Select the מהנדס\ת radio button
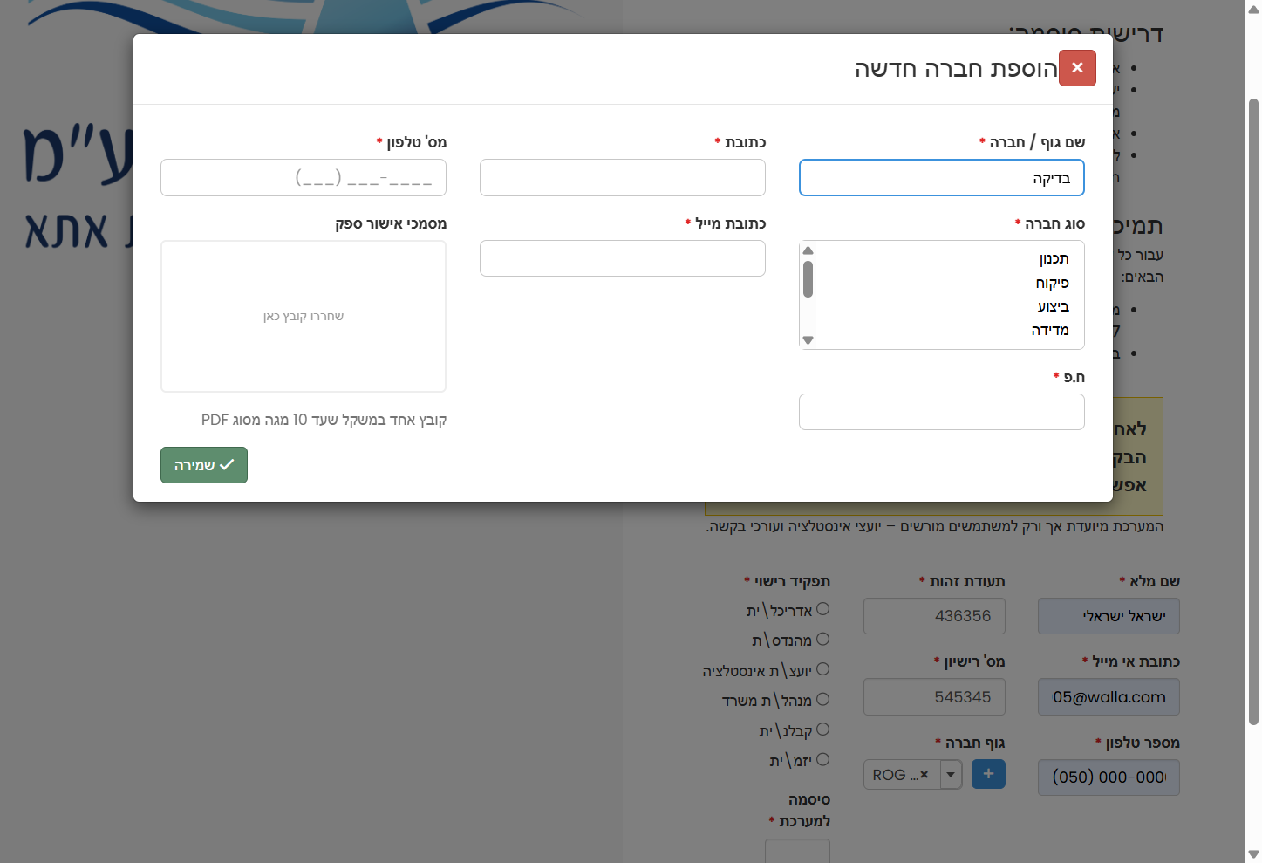 (822, 640)
